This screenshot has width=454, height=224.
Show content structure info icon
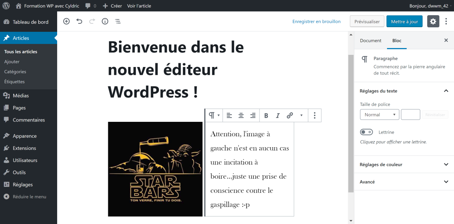pos(105,21)
